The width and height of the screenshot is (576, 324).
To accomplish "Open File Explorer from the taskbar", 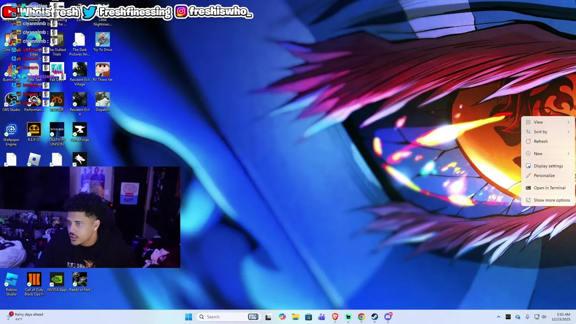I will pos(295,317).
